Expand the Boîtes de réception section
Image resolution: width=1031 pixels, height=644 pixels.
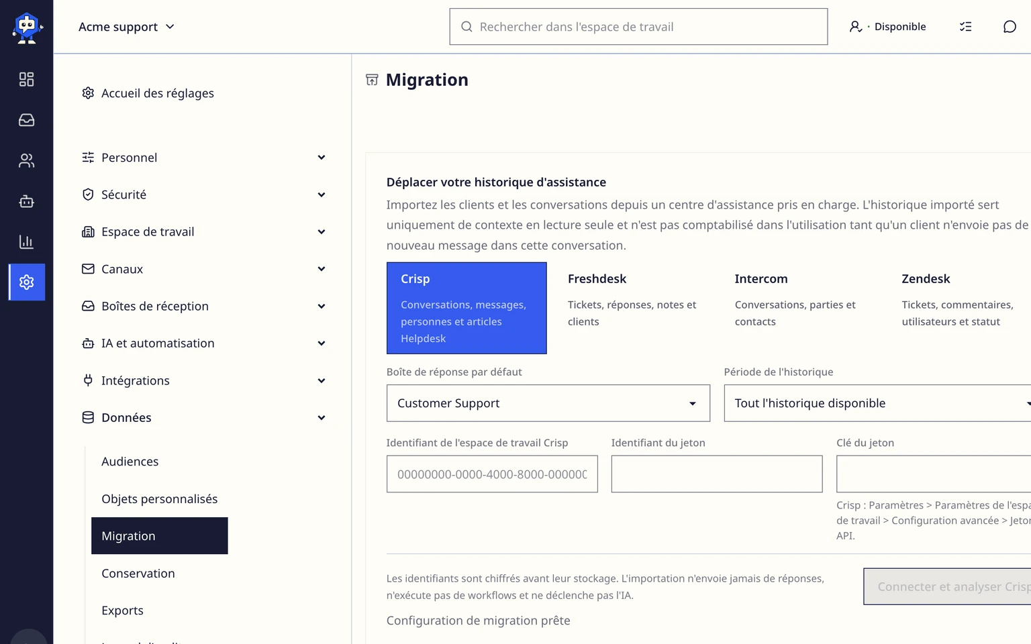pos(204,306)
